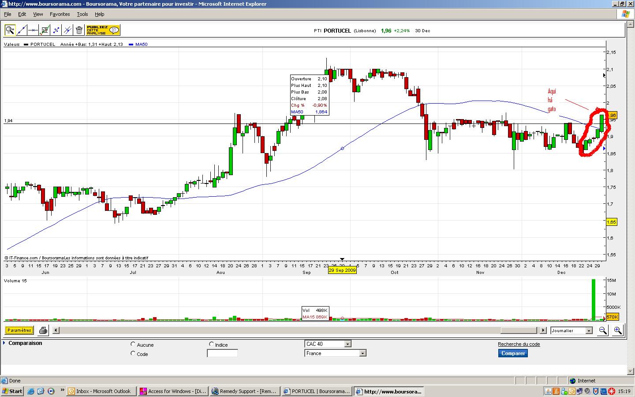This screenshot has height=397, width=635.
Task: Click the Windows flag logo in menu bar
Action: pos(626,14)
